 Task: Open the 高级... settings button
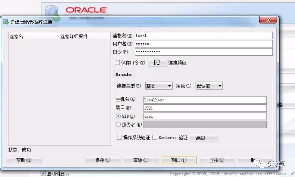tap(204, 138)
